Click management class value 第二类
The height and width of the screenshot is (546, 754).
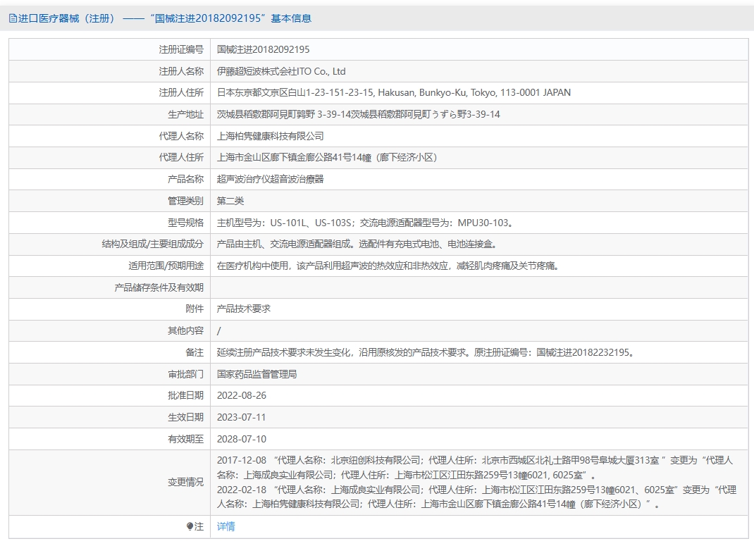click(230, 201)
